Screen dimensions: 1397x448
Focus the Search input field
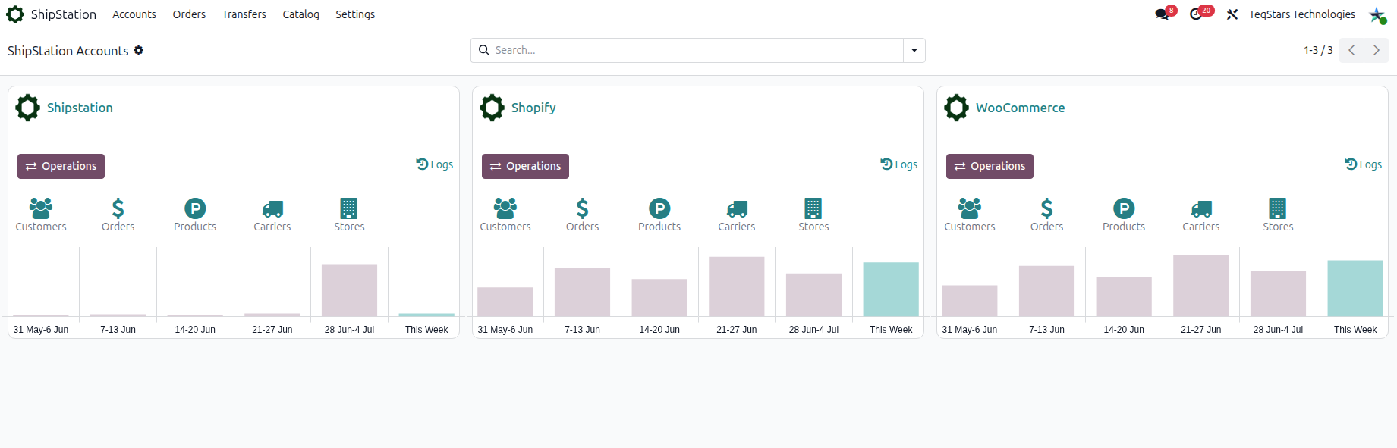tap(698, 50)
